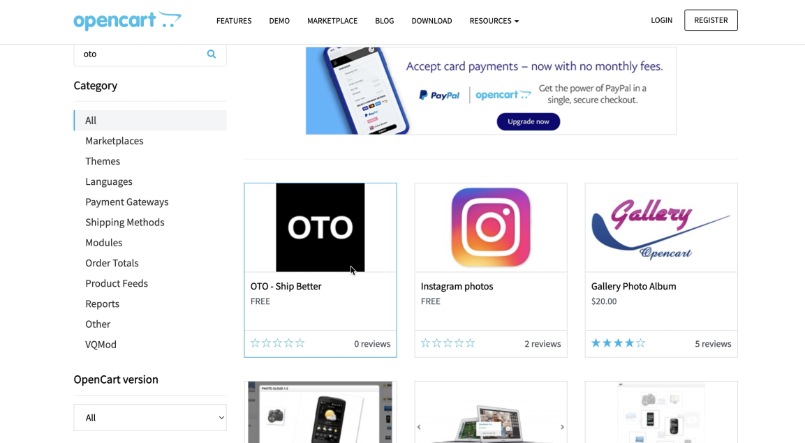Screen dimensions: 805x443
Task: Click the search magnifier icon
Action: 211,54
